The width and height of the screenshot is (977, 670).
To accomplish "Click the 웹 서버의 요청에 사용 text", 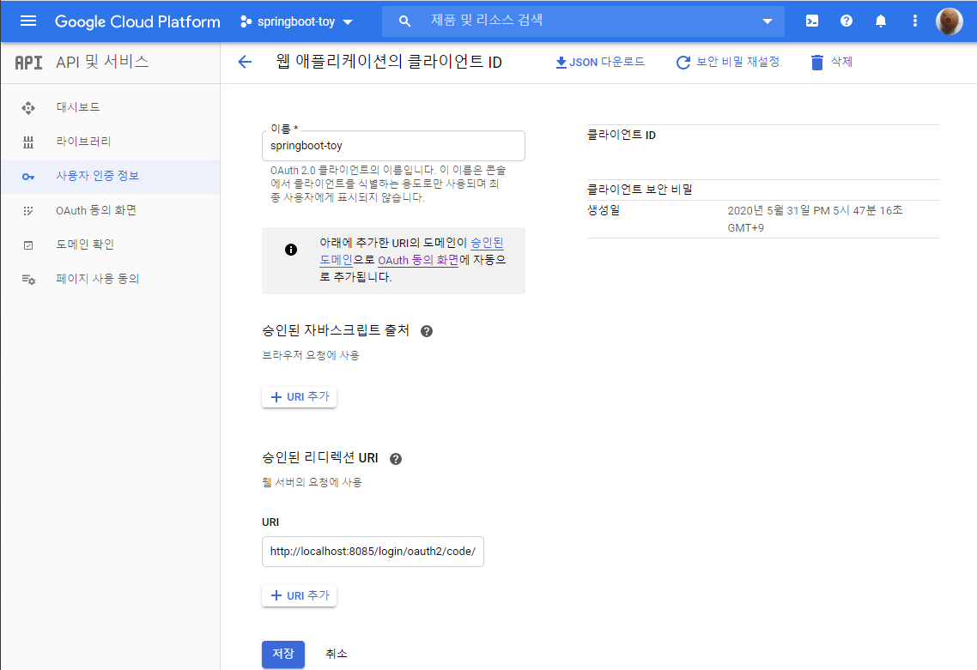I will click(313, 482).
